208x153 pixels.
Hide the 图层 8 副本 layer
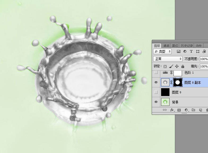pos(156,82)
